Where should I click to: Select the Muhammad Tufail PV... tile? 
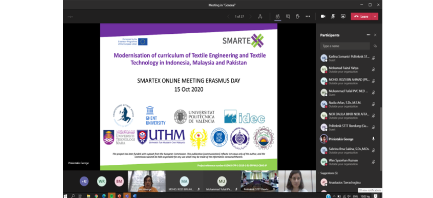coord(222,181)
